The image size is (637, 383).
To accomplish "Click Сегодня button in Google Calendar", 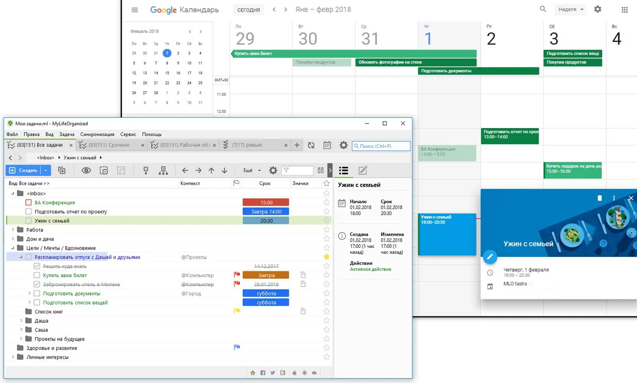I will click(x=249, y=10).
